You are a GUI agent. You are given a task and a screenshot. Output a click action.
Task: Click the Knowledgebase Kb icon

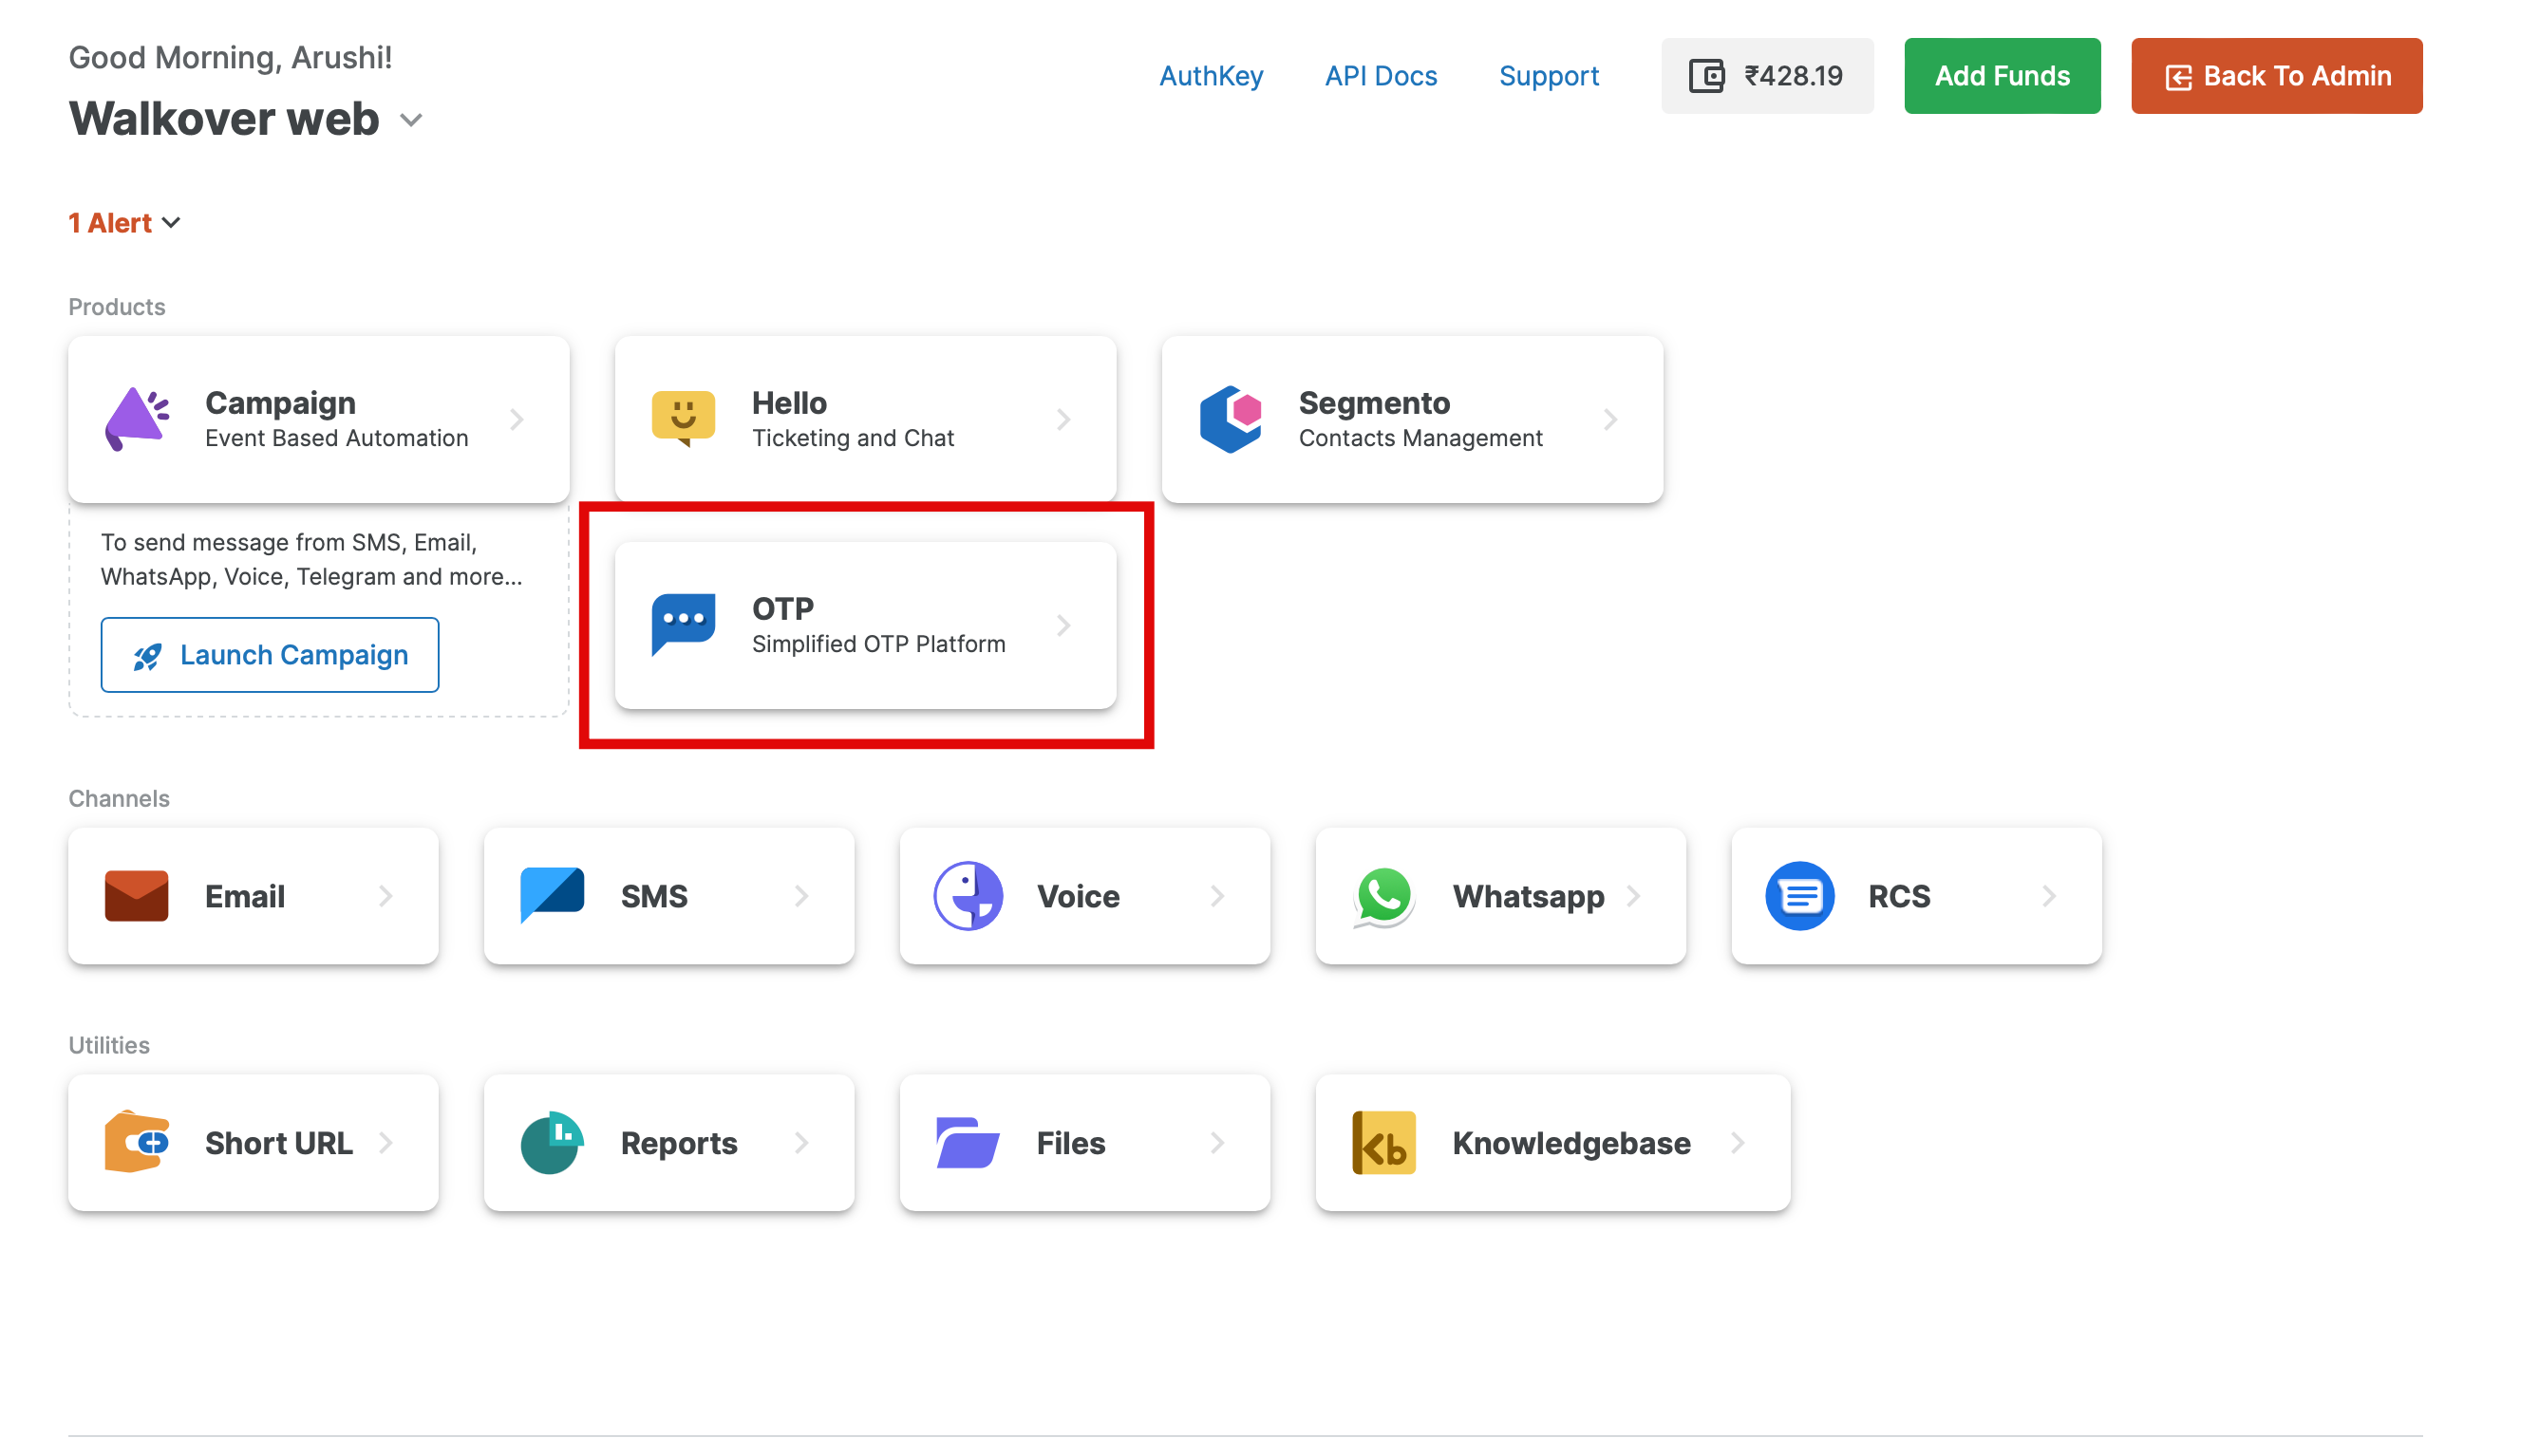click(1383, 1142)
